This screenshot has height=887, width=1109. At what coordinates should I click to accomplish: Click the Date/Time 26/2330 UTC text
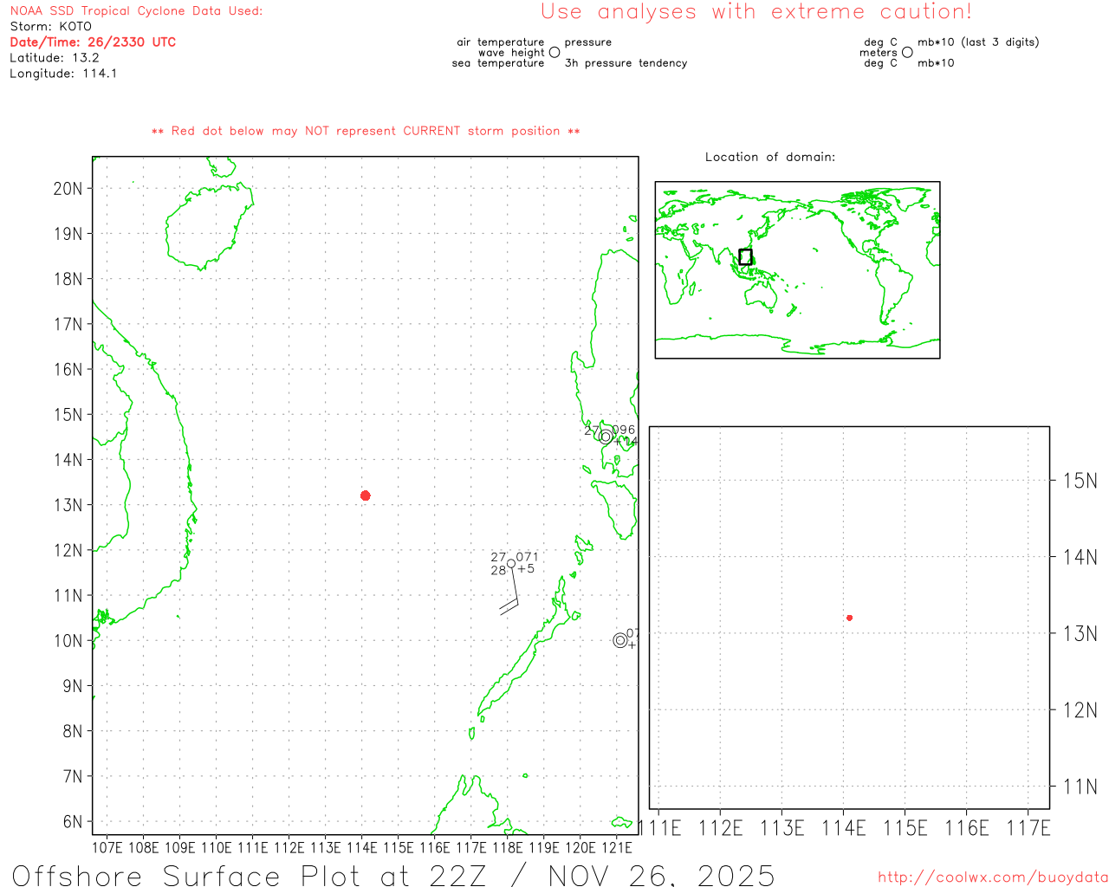[x=93, y=42]
